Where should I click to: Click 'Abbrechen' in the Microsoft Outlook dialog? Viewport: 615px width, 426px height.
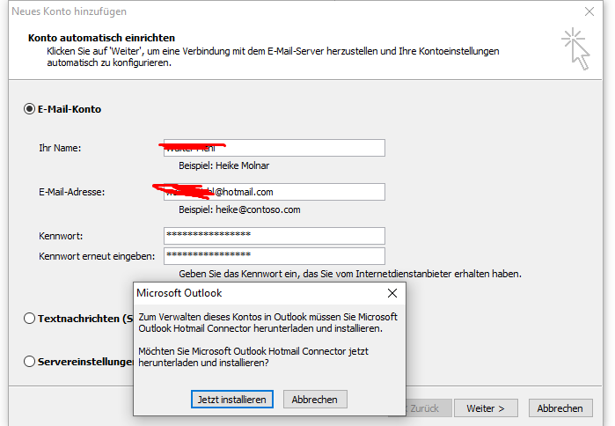coord(315,400)
